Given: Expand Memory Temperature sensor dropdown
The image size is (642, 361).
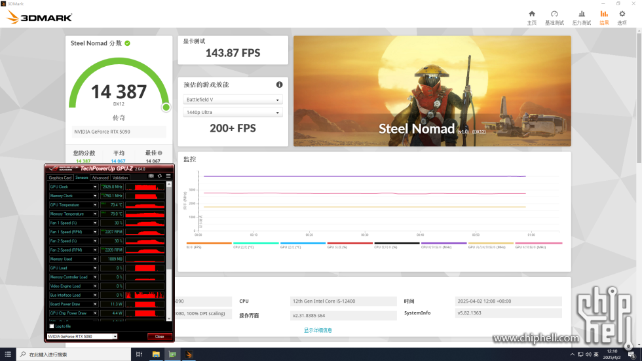Looking at the screenshot, I should [x=95, y=214].
